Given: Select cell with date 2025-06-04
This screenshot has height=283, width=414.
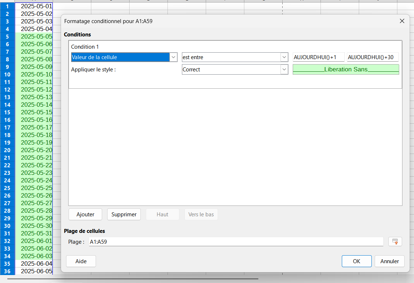Looking at the screenshot, I should tap(34, 264).
